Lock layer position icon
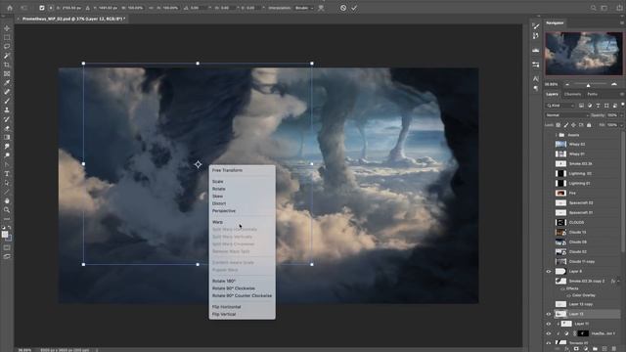626x352 pixels. coord(574,125)
